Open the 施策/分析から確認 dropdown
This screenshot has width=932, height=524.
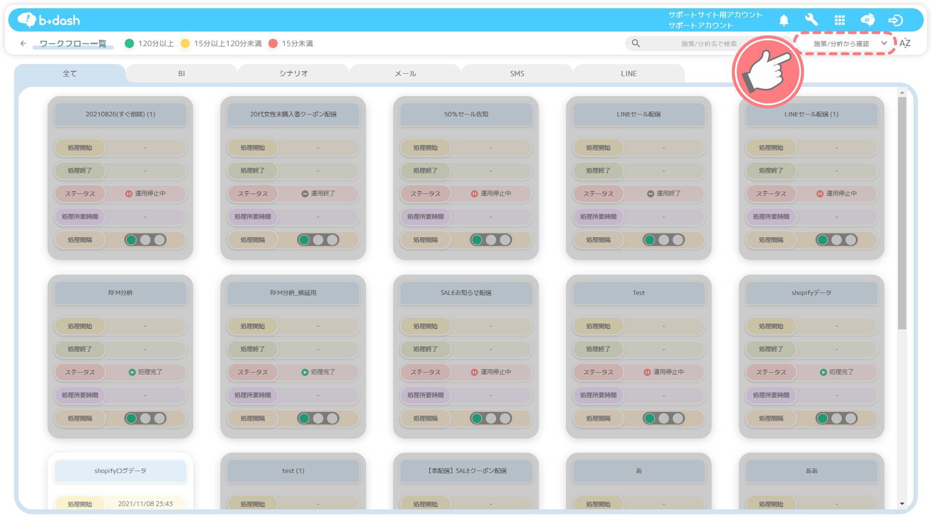(x=846, y=43)
